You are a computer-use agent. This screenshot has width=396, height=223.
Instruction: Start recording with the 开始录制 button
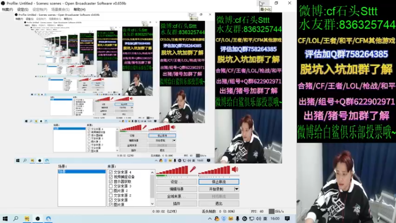tap(216, 189)
